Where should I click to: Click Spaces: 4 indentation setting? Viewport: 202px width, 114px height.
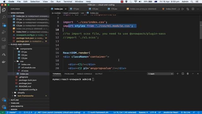[143, 112]
